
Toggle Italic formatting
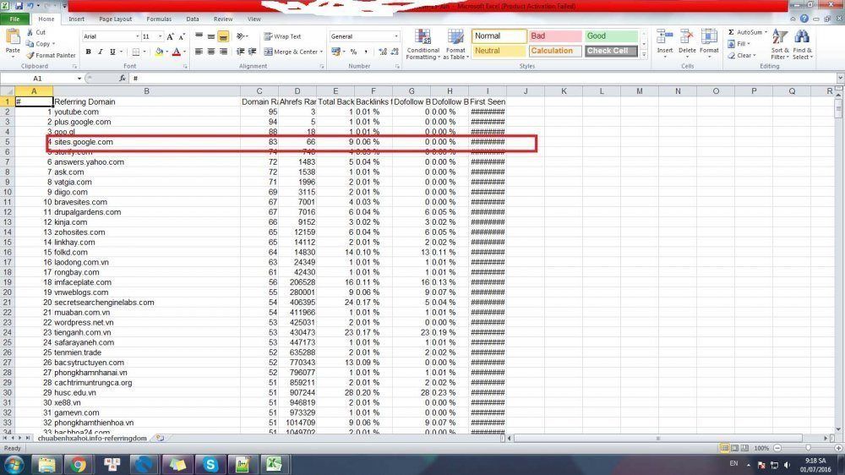pyautogui.click(x=101, y=52)
